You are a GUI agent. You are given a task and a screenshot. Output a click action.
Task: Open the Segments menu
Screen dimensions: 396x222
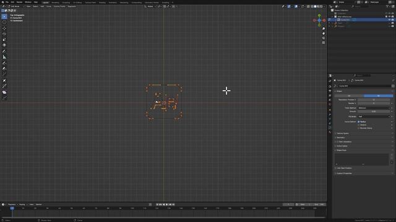click(x=72, y=7)
